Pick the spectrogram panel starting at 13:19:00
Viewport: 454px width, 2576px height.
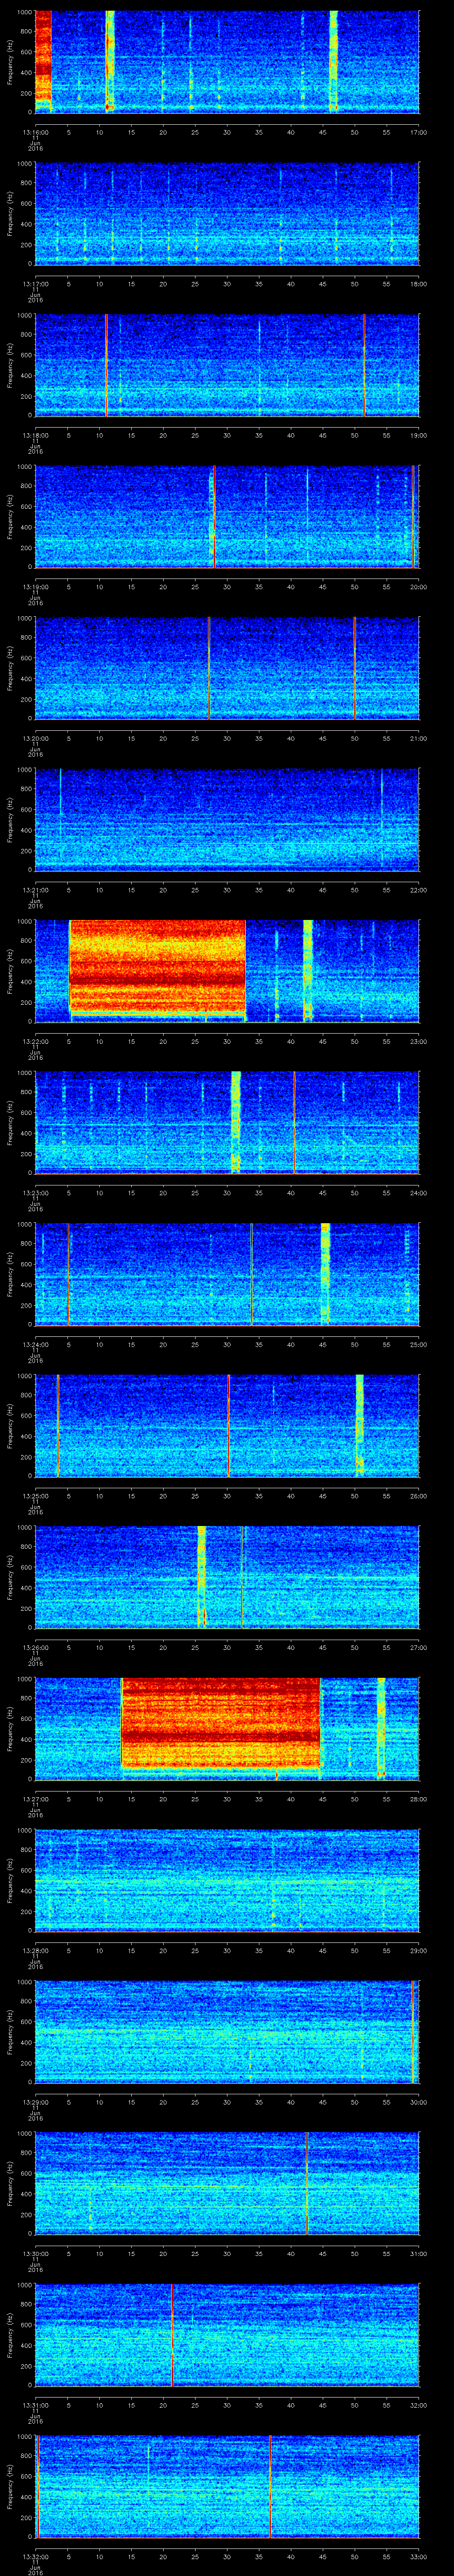(227, 516)
